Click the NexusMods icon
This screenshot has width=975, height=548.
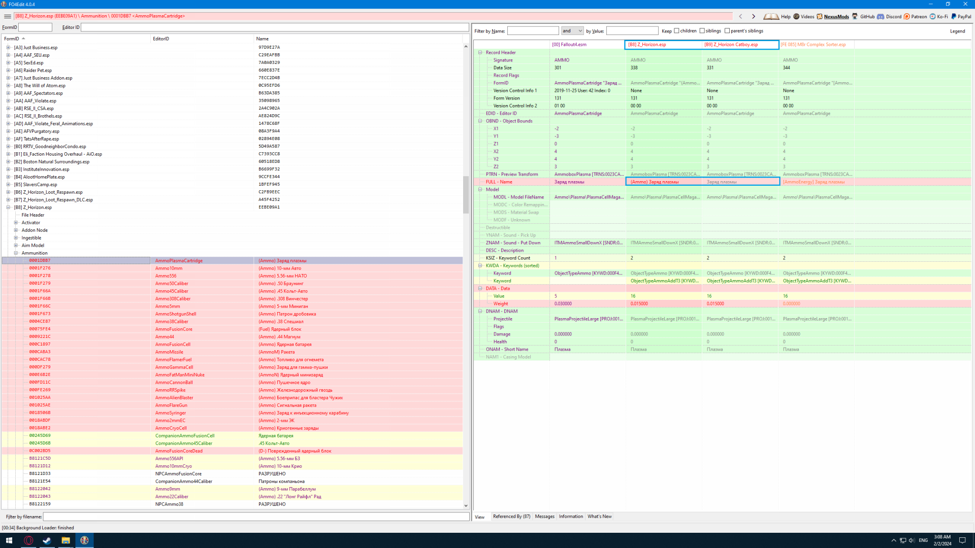click(820, 16)
